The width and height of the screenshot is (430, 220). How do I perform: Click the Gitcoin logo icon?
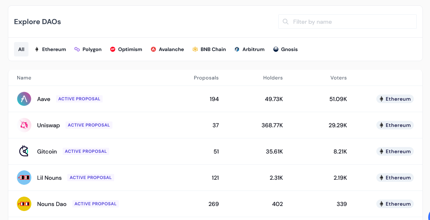coord(24,151)
